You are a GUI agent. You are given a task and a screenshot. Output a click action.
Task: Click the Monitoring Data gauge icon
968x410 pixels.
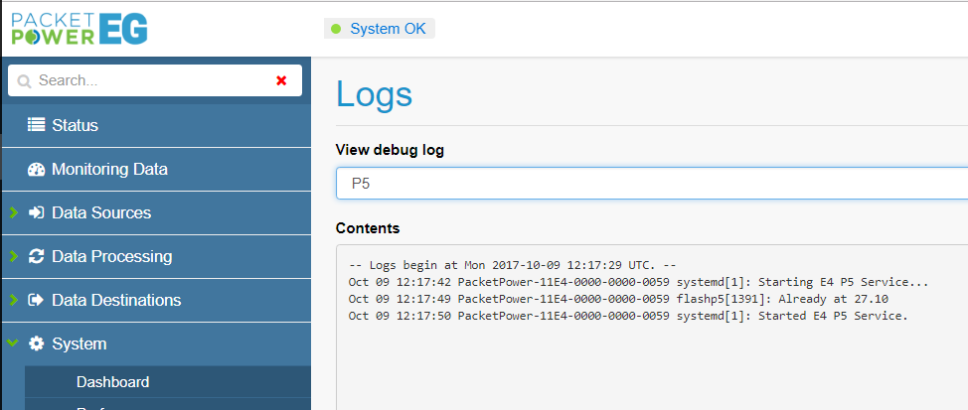pos(37,169)
